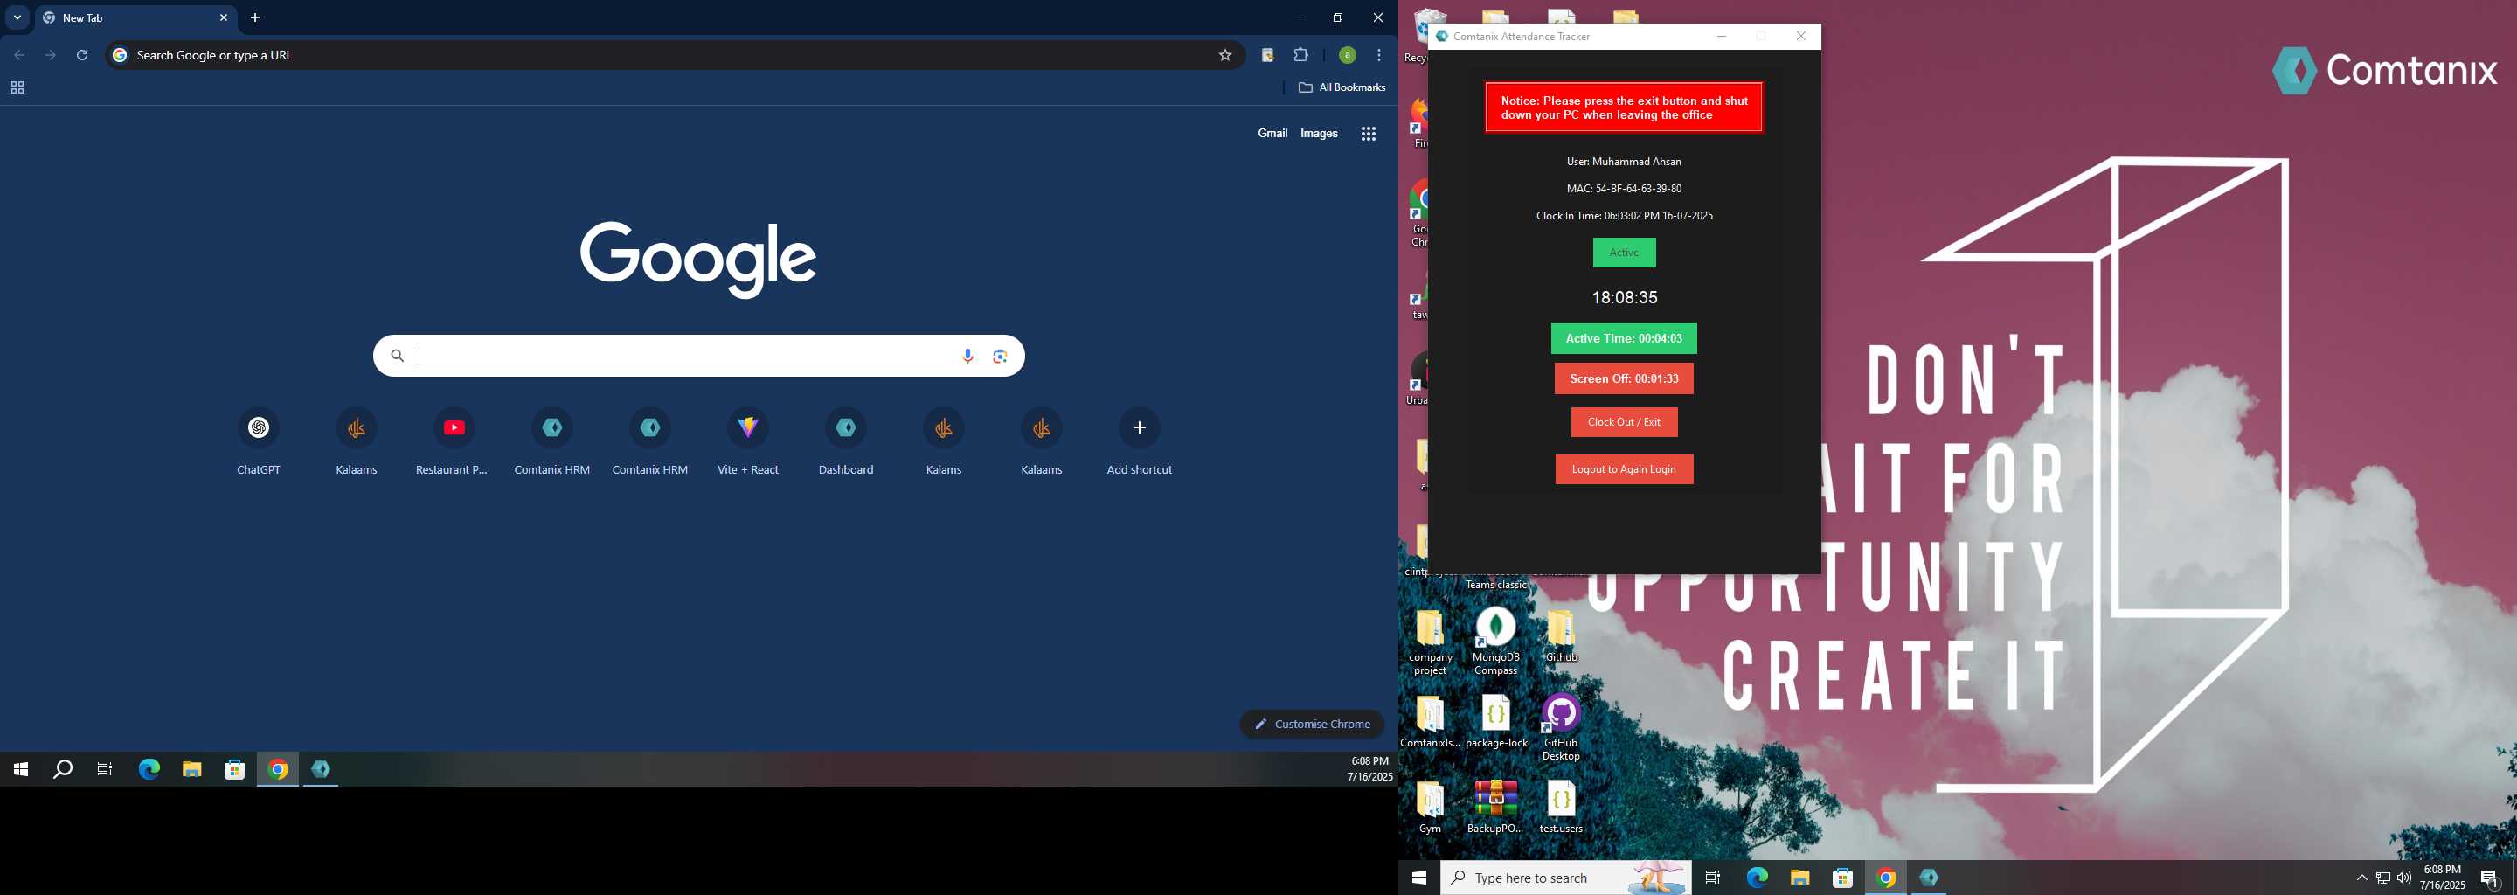Screen dimensions: 2517x895
Task: Open MongoDB Compass desktop icon
Action: (x=1495, y=642)
